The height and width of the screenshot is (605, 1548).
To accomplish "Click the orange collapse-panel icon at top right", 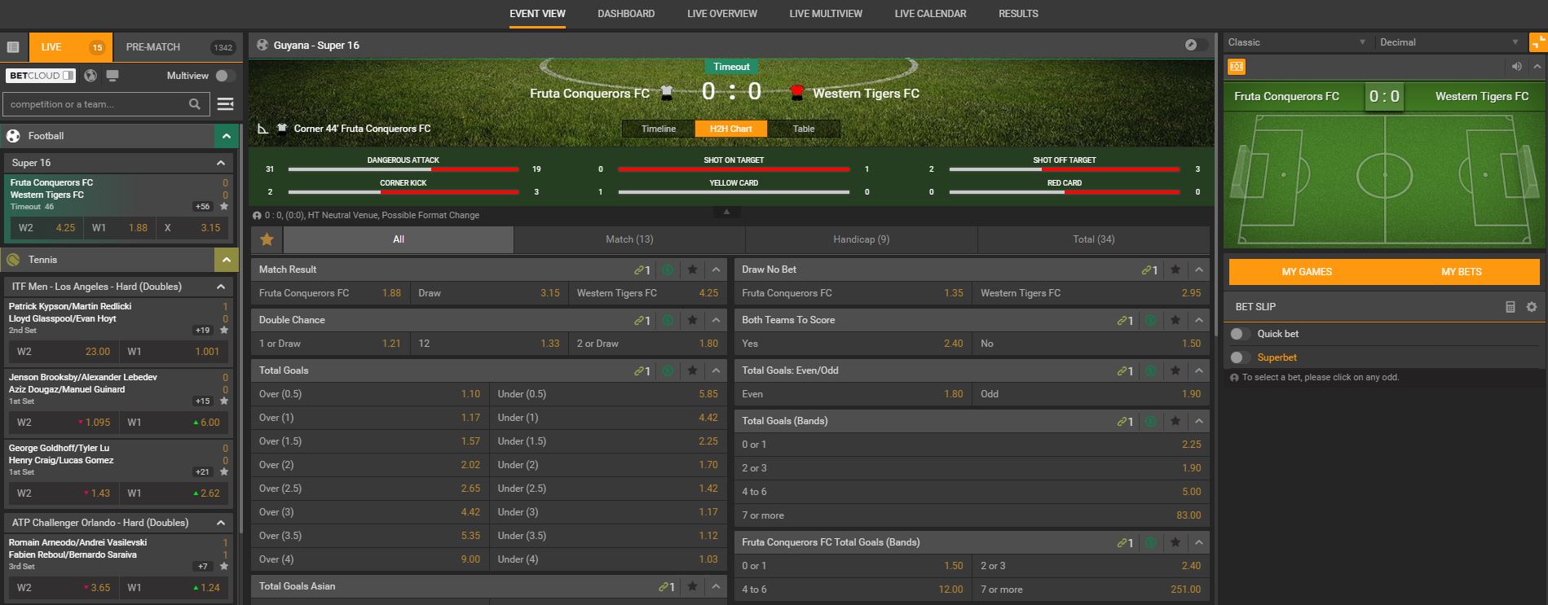I will (x=1538, y=42).
